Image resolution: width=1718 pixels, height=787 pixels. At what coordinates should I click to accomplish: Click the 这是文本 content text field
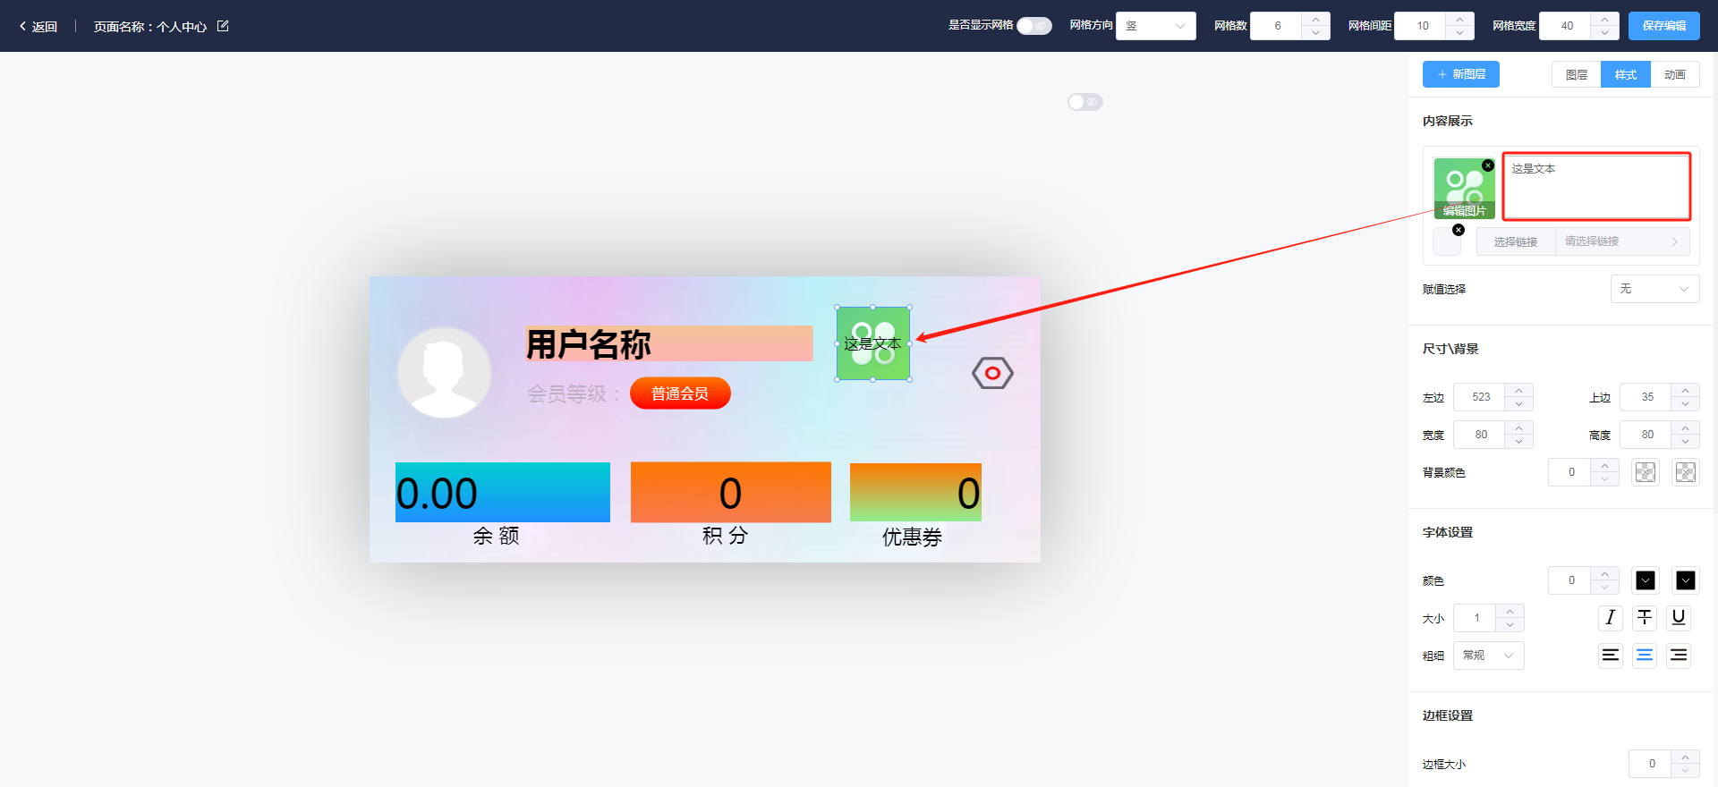1596,186
